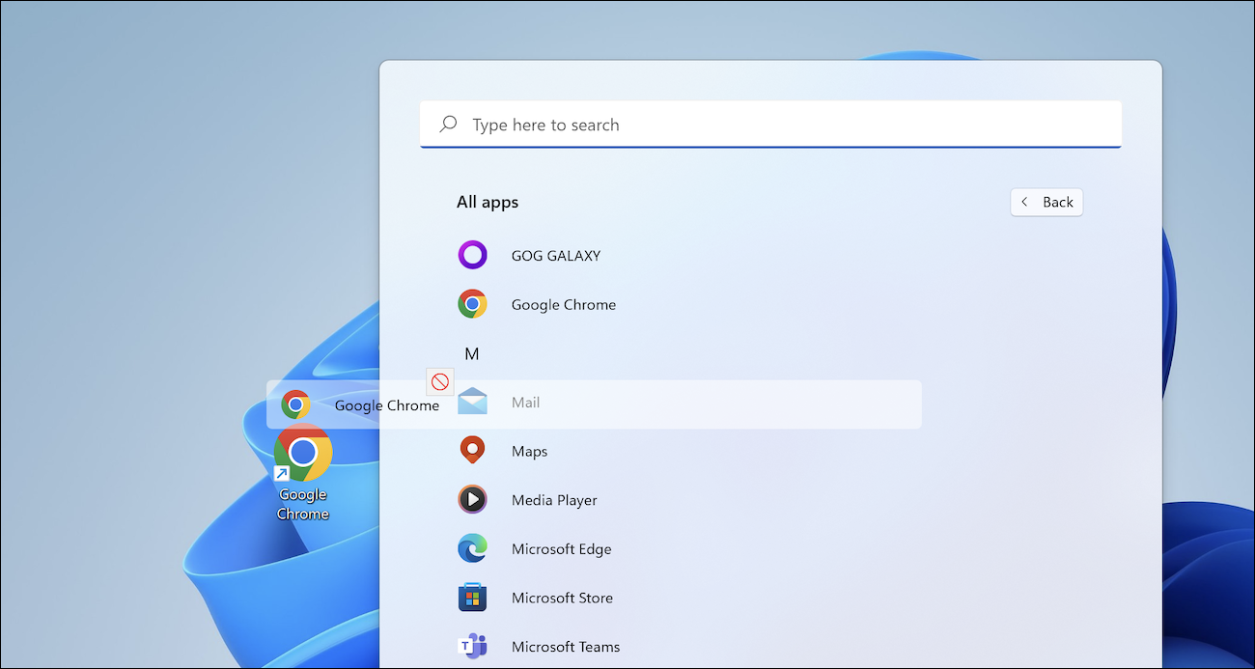This screenshot has height=669, width=1255.
Task: Click the Back button in All apps
Action: [x=1046, y=202]
